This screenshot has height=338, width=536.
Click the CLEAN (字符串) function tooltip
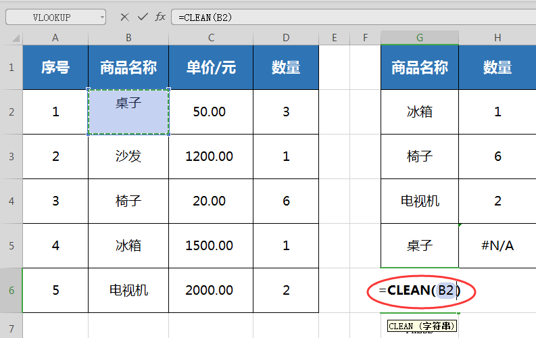(422, 326)
